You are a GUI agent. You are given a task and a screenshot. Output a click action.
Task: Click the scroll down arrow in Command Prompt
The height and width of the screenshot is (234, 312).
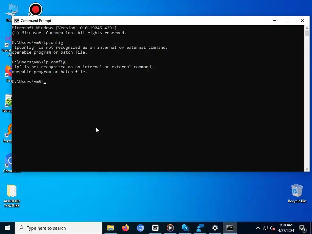[x=307, y=169]
